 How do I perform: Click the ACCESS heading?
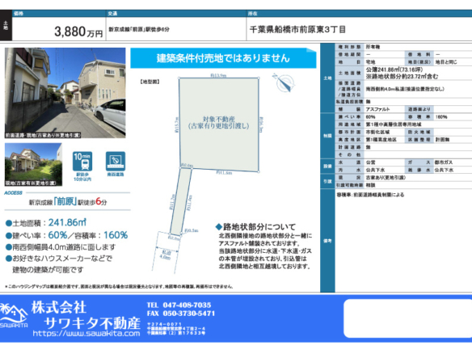pos(13,192)
